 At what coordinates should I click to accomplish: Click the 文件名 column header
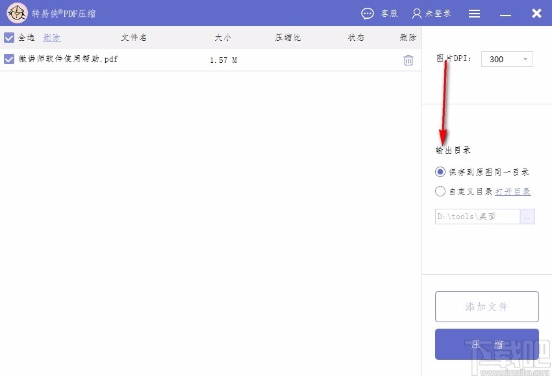tap(133, 37)
